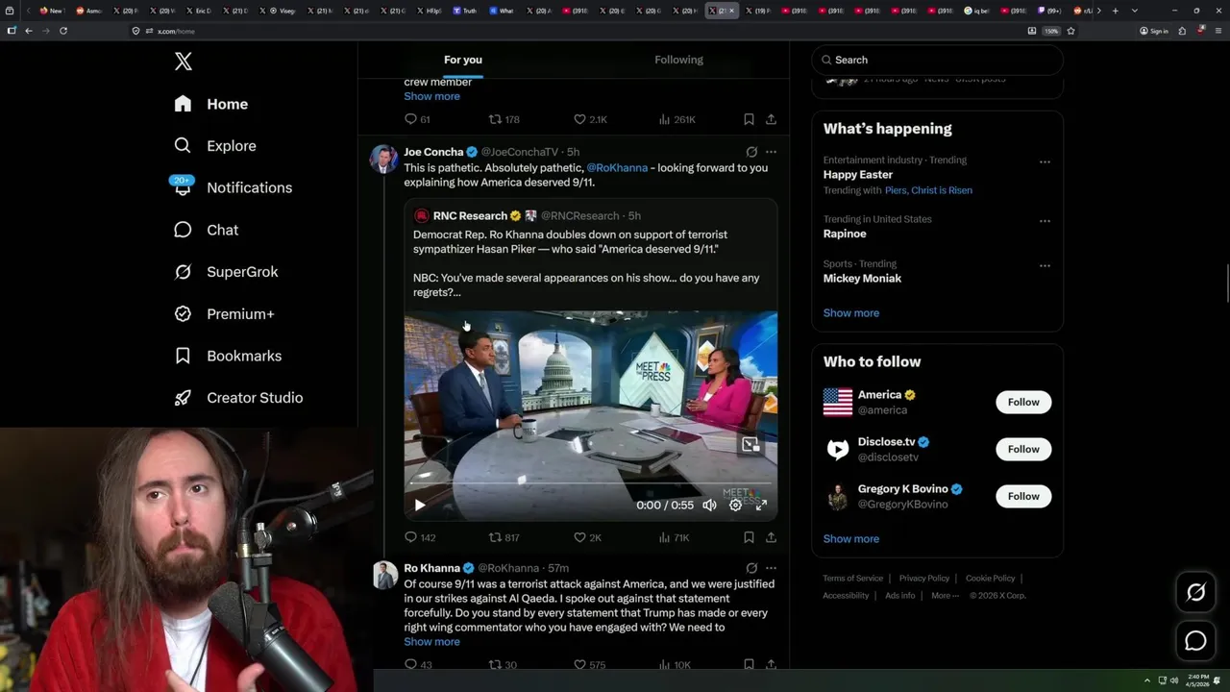Open Accessibility footer link
The width and height of the screenshot is (1230, 692).
(846, 595)
